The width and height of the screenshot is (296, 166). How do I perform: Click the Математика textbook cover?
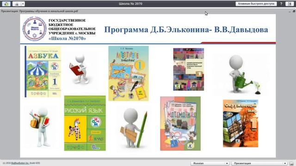(x=180, y=124)
